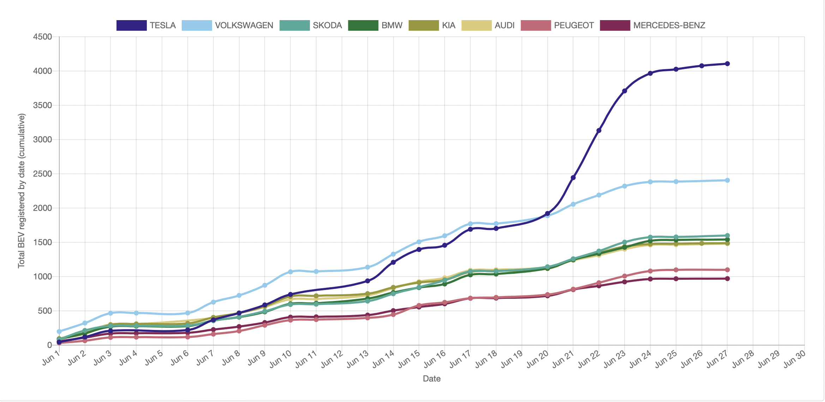The width and height of the screenshot is (825, 402).
Task: Click Tesla data point on Jun 24
Action: click(x=650, y=73)
